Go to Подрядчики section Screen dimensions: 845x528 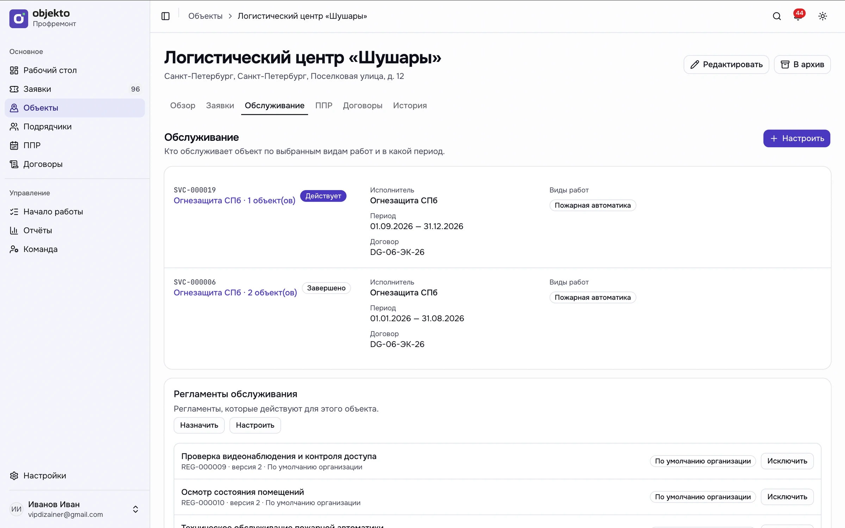[x=75, y=127]
